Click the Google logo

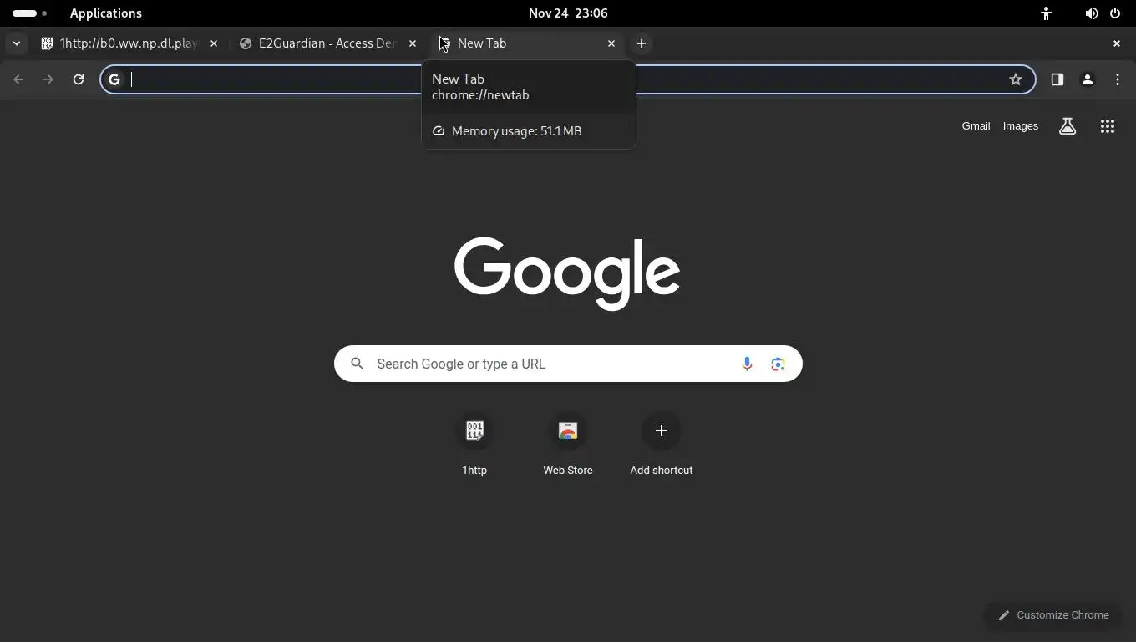567,273
